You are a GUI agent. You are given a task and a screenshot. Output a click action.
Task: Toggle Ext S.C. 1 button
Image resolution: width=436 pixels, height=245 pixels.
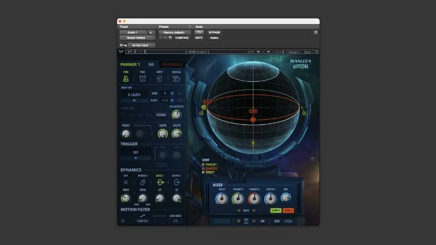(x=238, y=221)
